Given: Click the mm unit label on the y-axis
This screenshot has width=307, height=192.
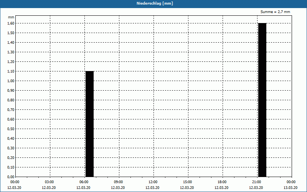Looking at the screenshot, I should tap(11, 17).
